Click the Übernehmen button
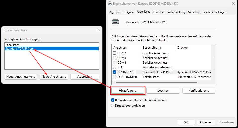238x128 pixels. tap(226, 122)
